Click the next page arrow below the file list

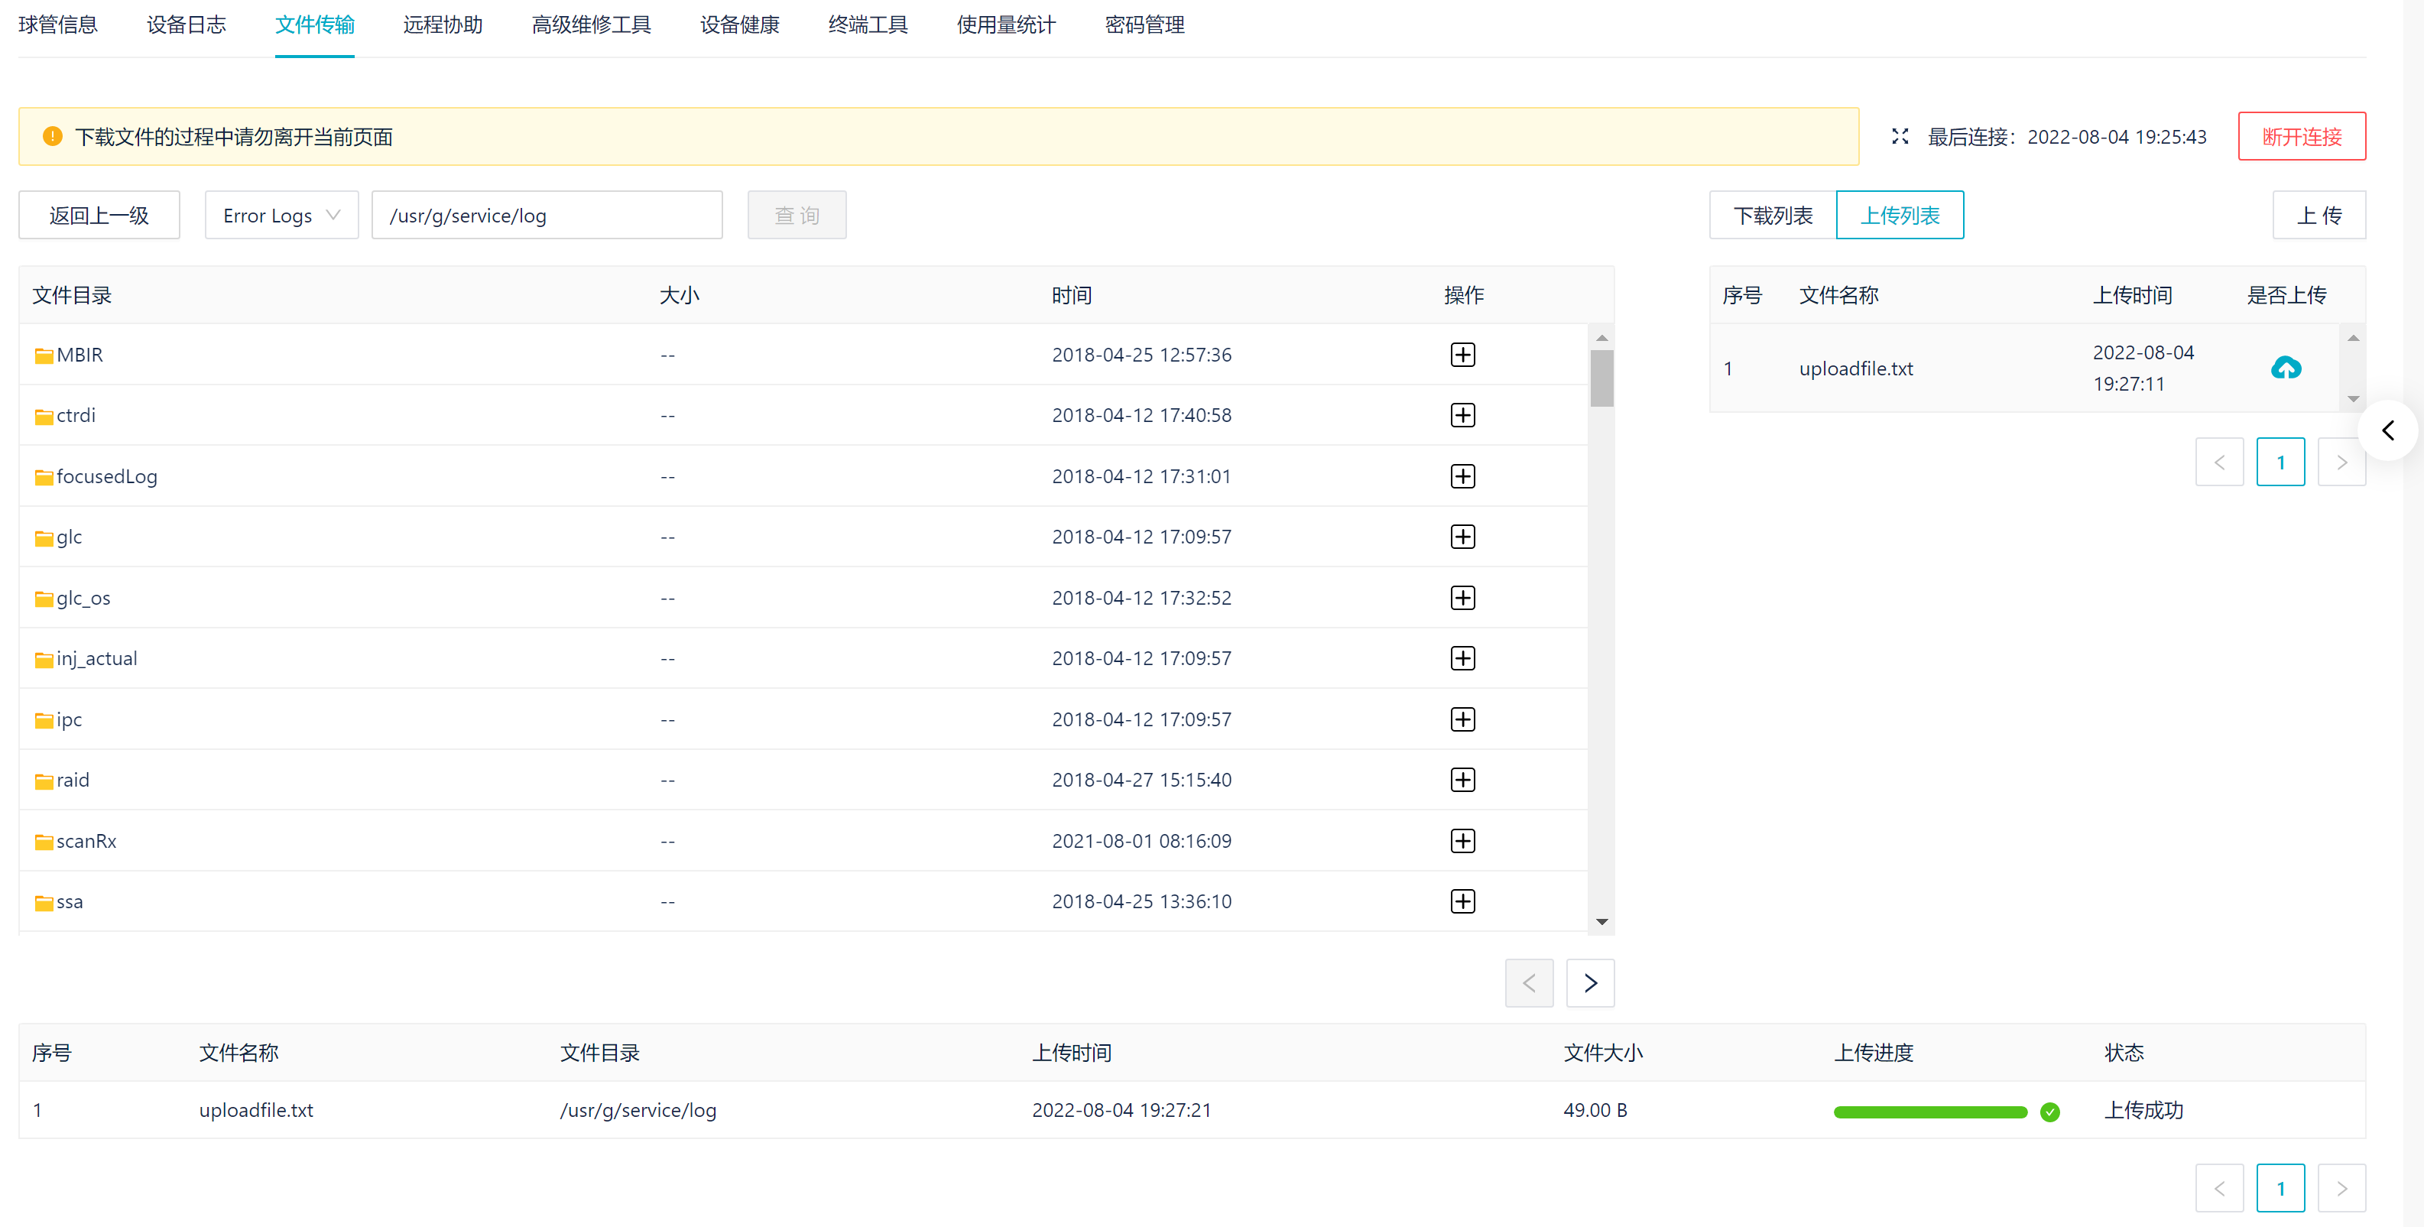coord(1589,982)
